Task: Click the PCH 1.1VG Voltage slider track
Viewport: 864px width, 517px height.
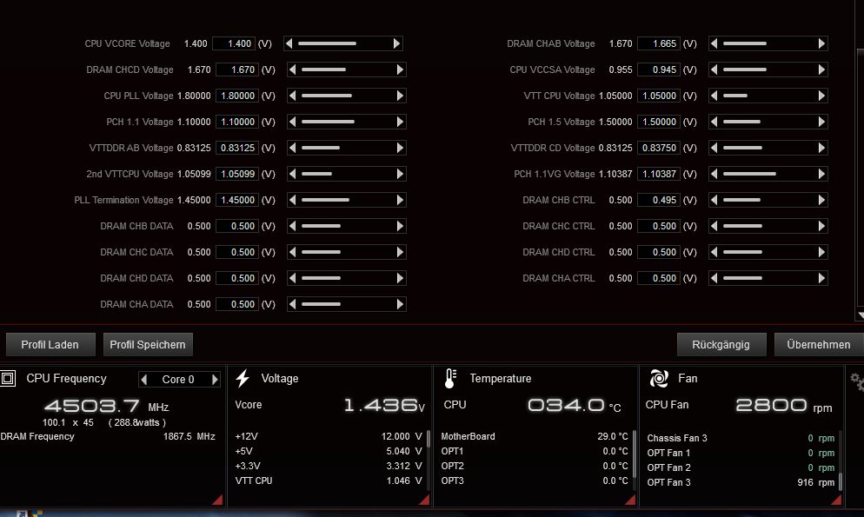Action: 768,174
